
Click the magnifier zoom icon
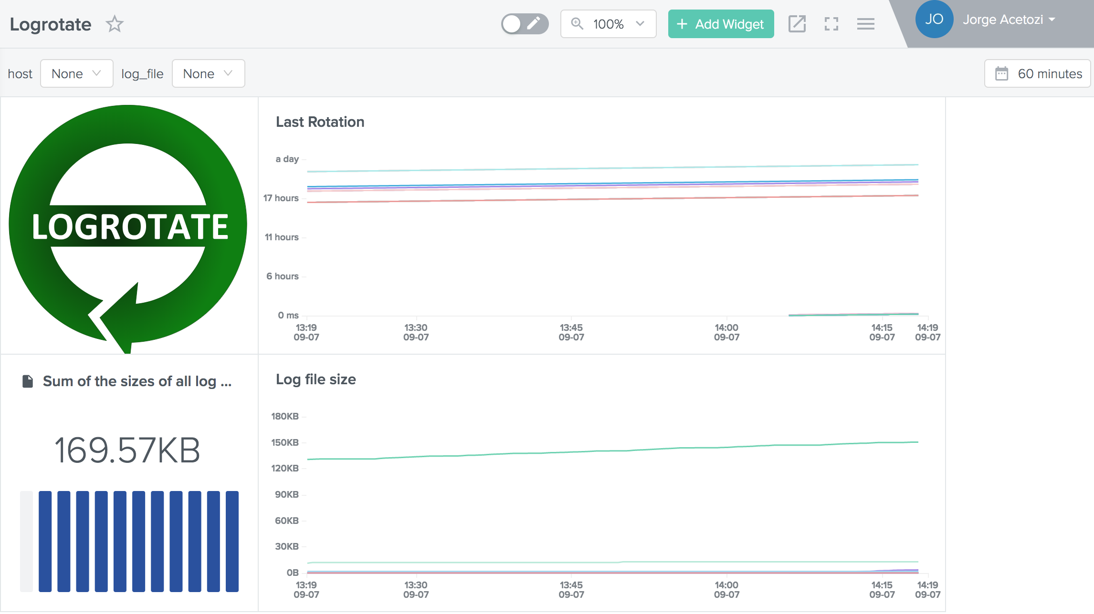coord(577,24)
